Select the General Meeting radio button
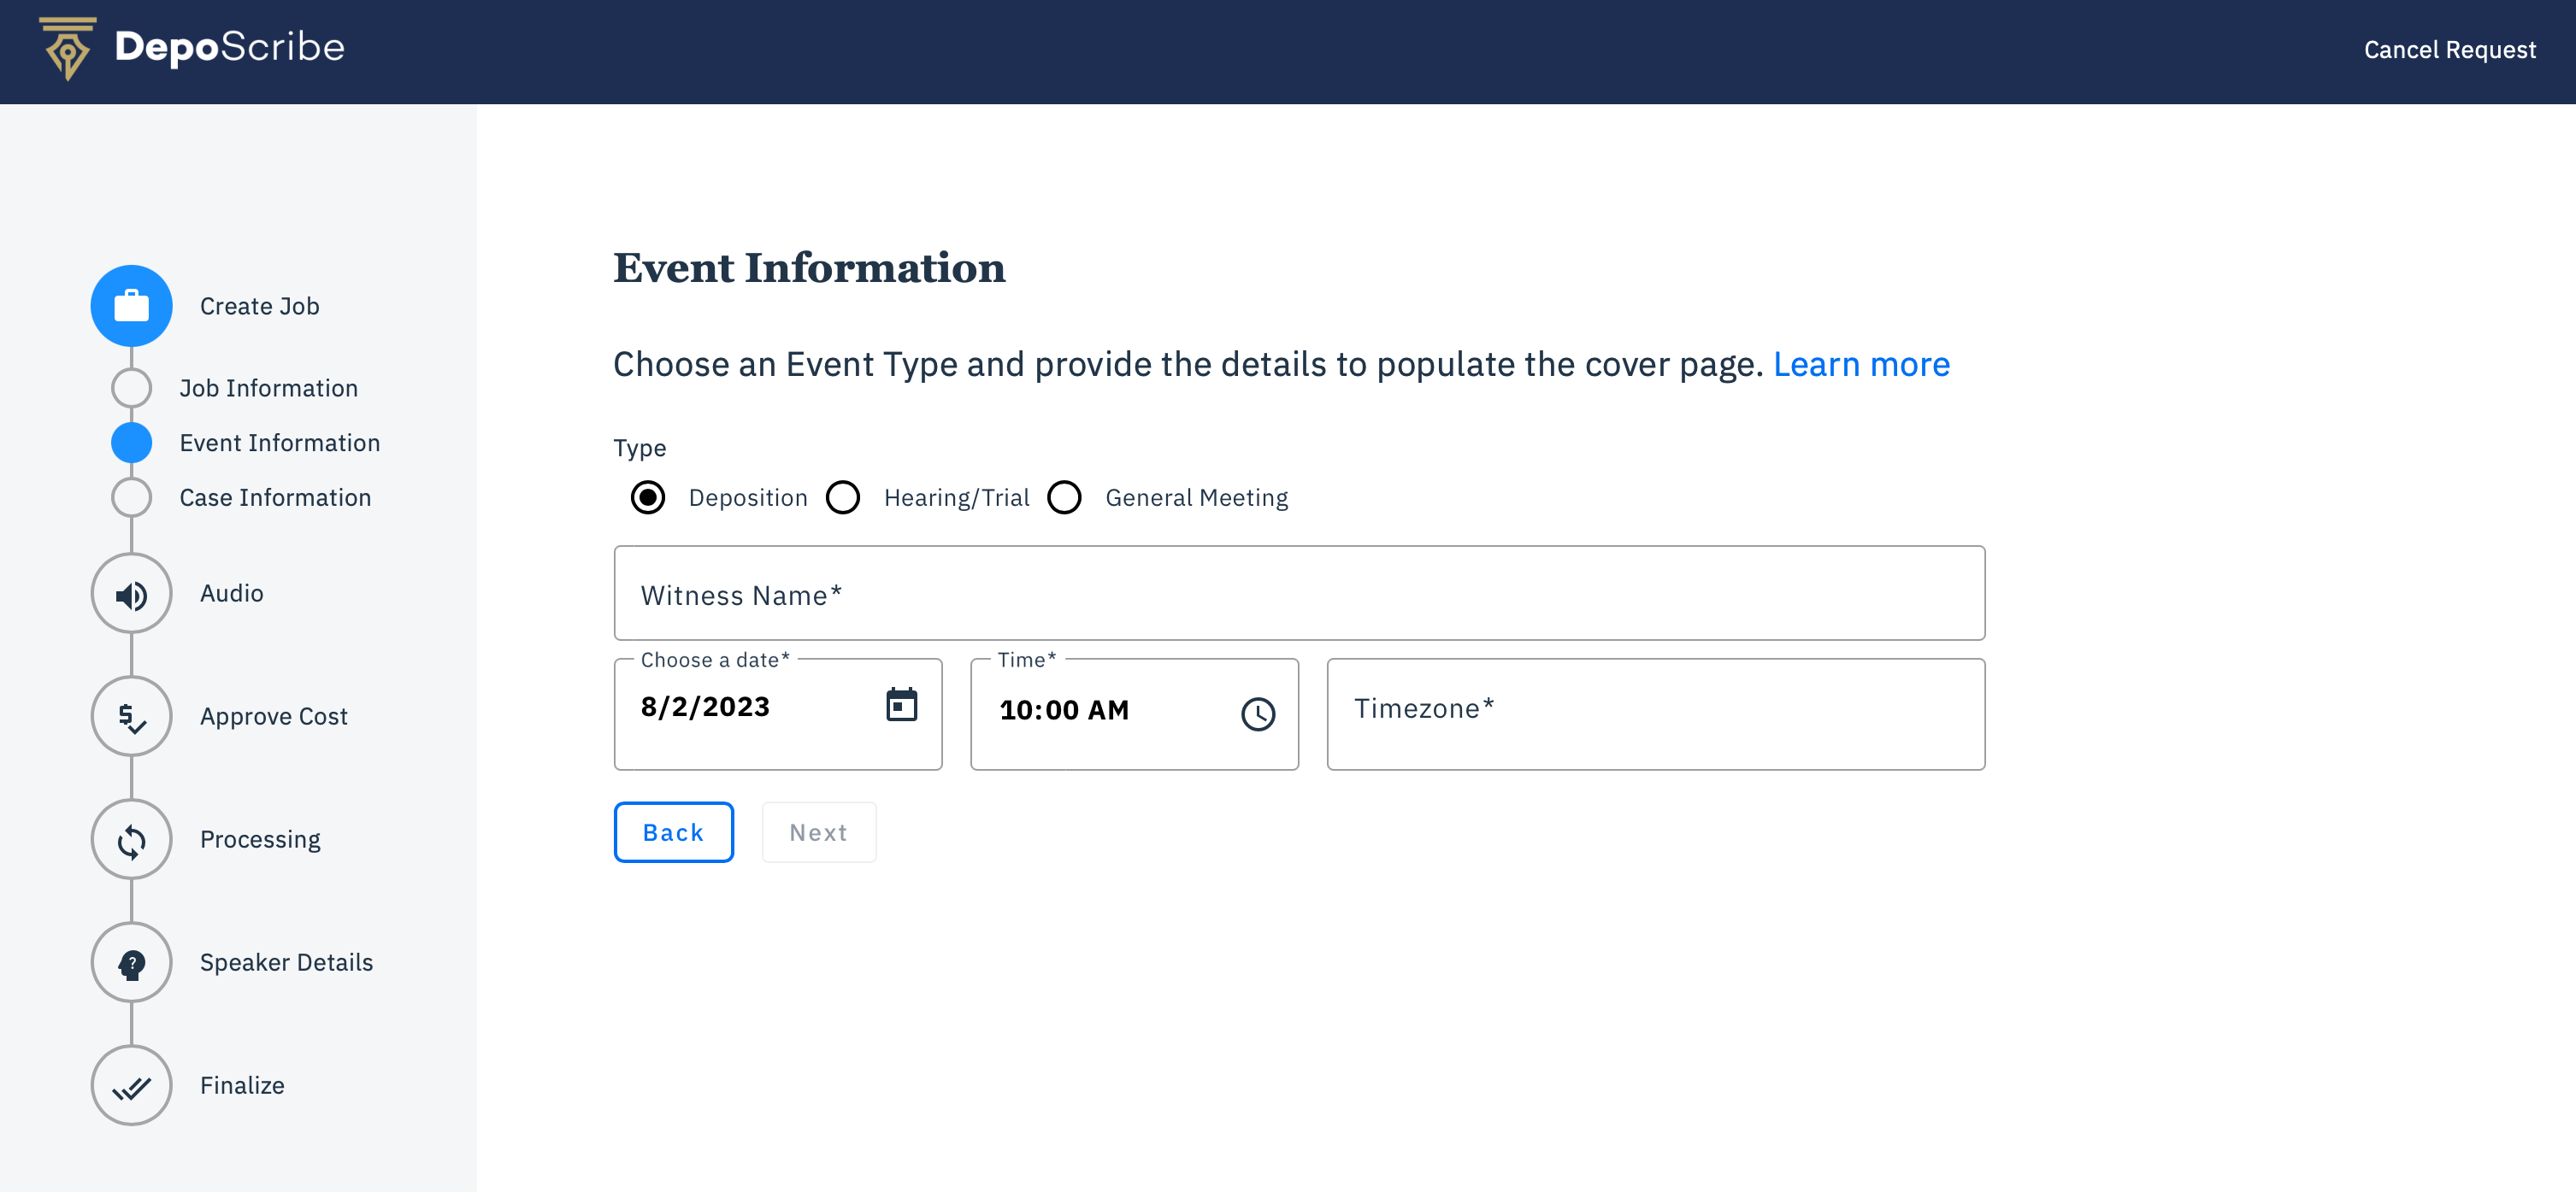This screenshot has width=2576, height=1192. (1064, 497)
